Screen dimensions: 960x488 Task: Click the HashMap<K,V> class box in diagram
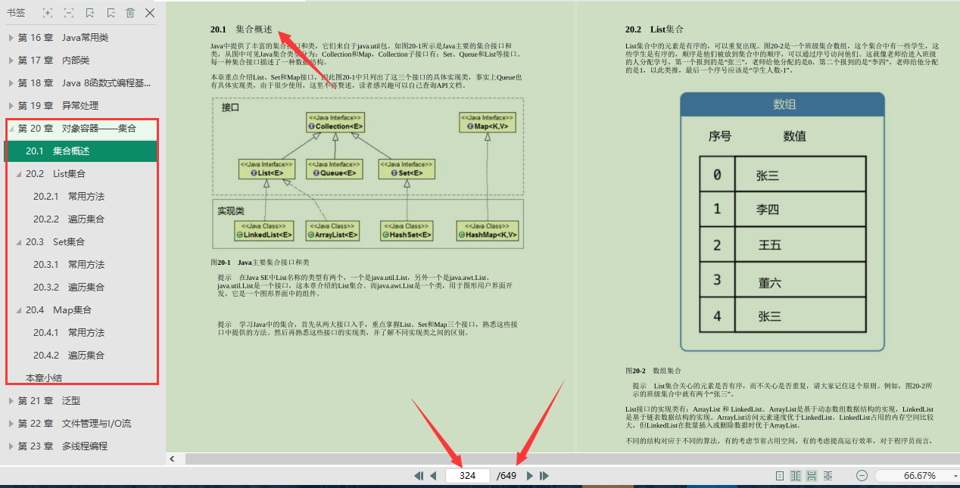(x=488, y=231)
